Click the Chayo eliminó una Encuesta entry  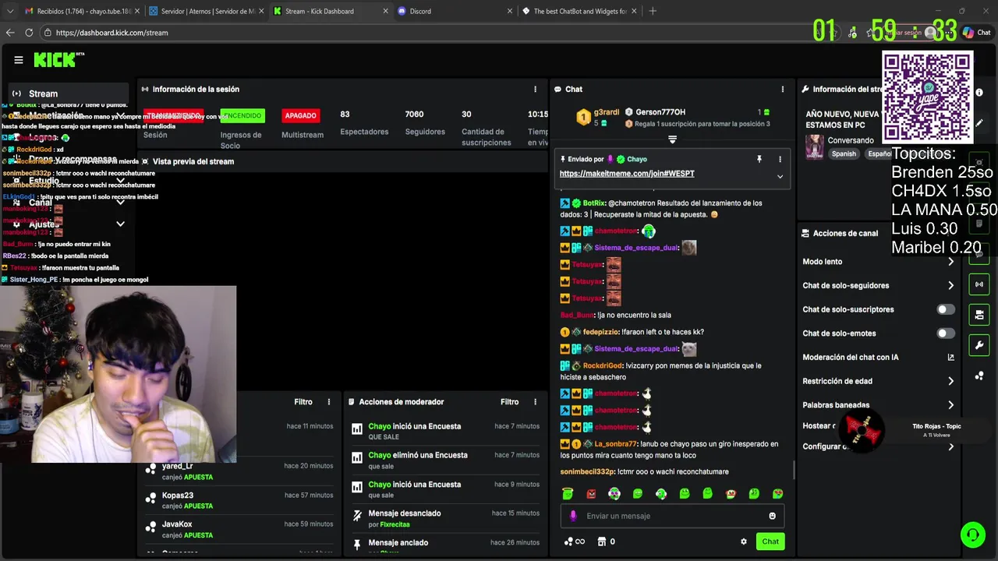(444, 460)
